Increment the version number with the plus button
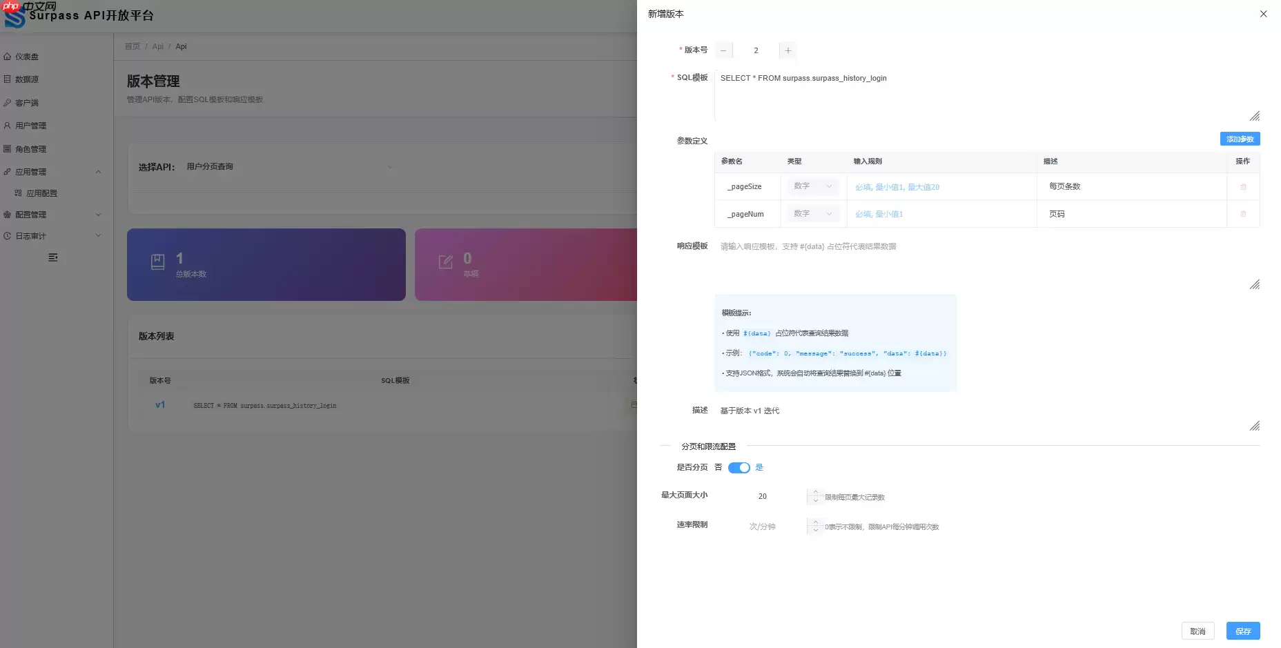The height and width of the screenshot is (648, 1281). pyautogui.click(x=788, y=50)
